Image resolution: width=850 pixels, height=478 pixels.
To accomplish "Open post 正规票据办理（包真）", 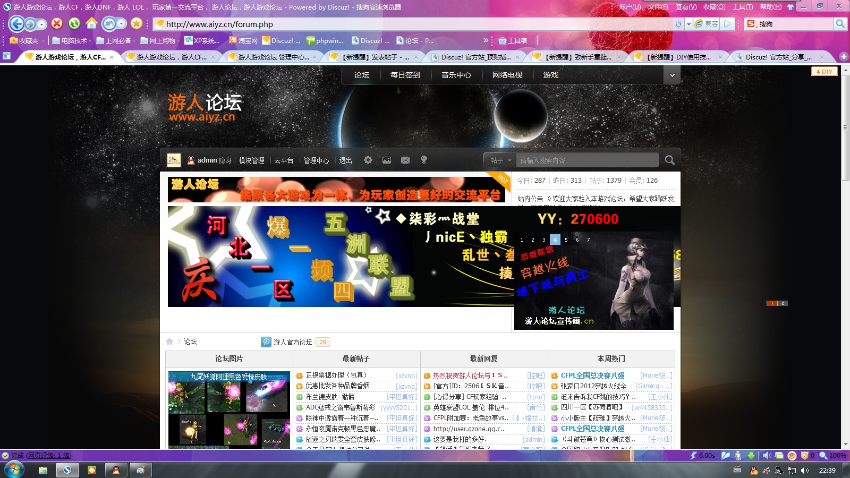I will click(x=336, y=375).
